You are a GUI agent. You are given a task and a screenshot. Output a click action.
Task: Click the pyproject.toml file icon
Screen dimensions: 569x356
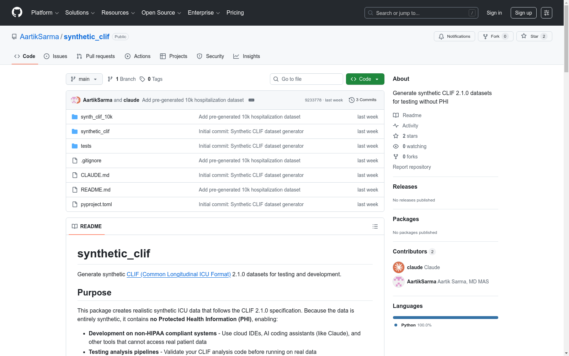click(75, 204)
